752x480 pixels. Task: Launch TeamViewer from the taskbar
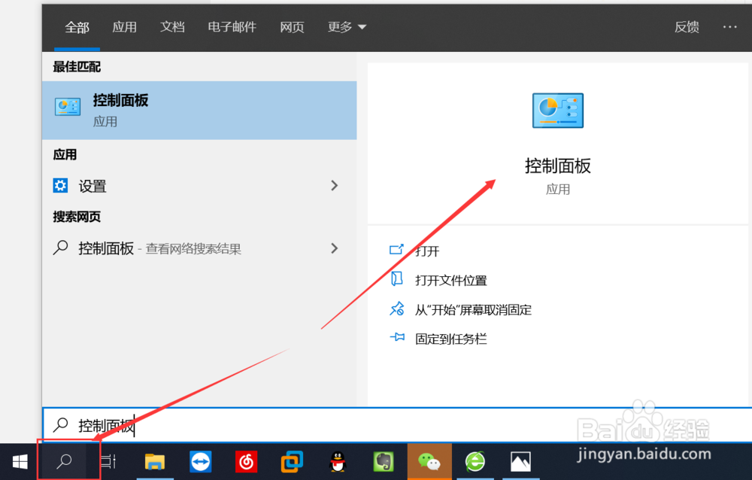(201, 461)
